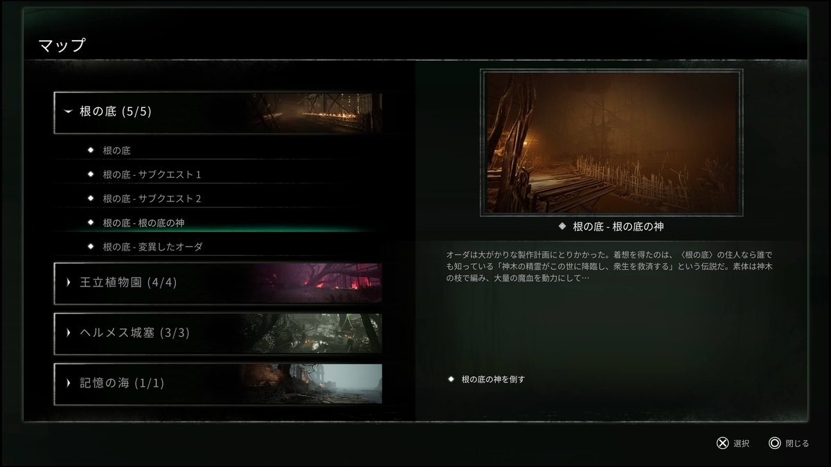
Task: Expand the 記憶の海 (1/1) category arrow
Action: [x=69, y=383]
